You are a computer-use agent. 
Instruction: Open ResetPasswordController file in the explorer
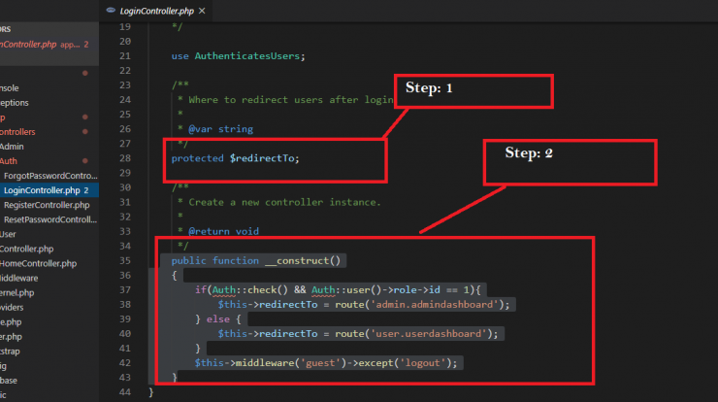50,219
